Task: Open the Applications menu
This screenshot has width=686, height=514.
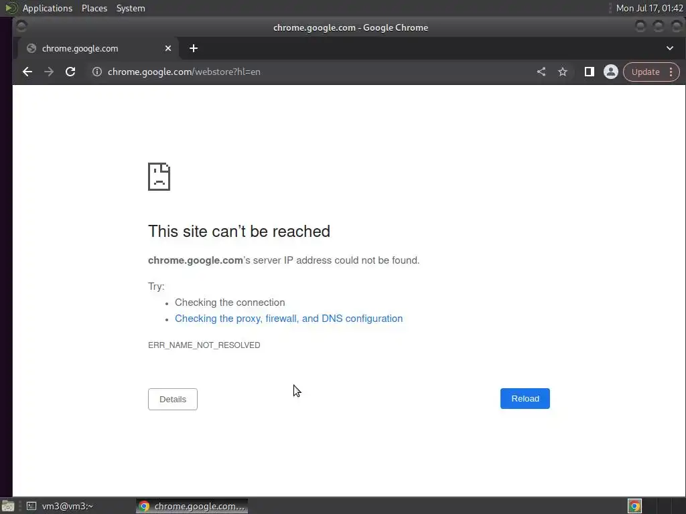Action: click(48, 8)
